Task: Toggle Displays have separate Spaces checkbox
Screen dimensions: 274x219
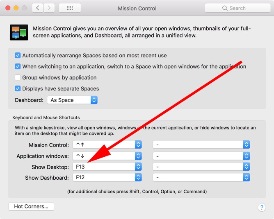Action: [x=18, y=88]
